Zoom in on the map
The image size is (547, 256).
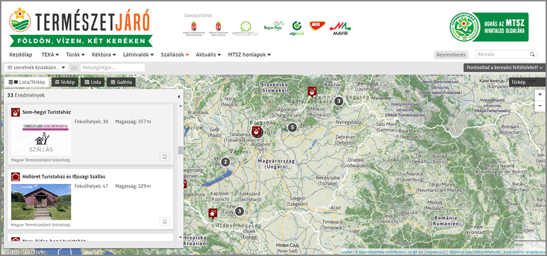coord(540,94)
